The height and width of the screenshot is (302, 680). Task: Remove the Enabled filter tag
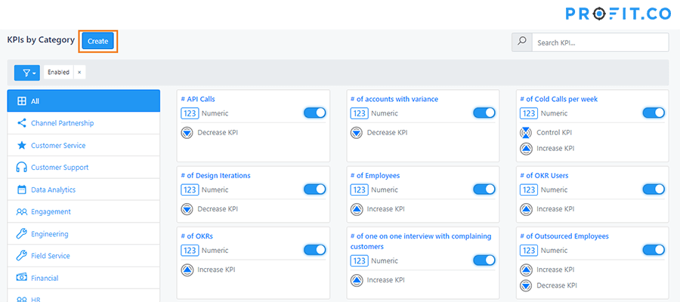point(79,72)
